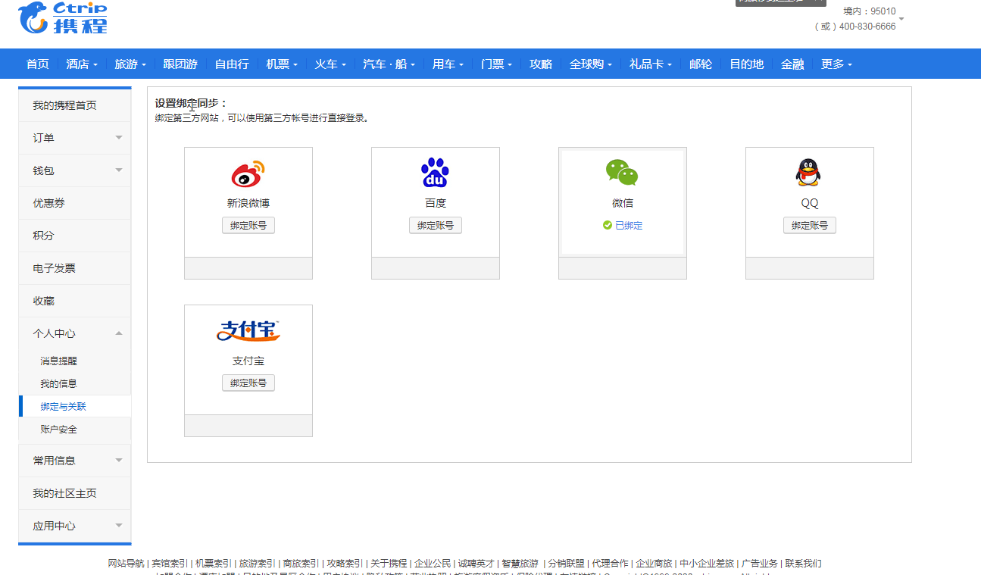Click the 网站导航 footer link
This screenshot has width=981, height=575.
tap(127, 564)
